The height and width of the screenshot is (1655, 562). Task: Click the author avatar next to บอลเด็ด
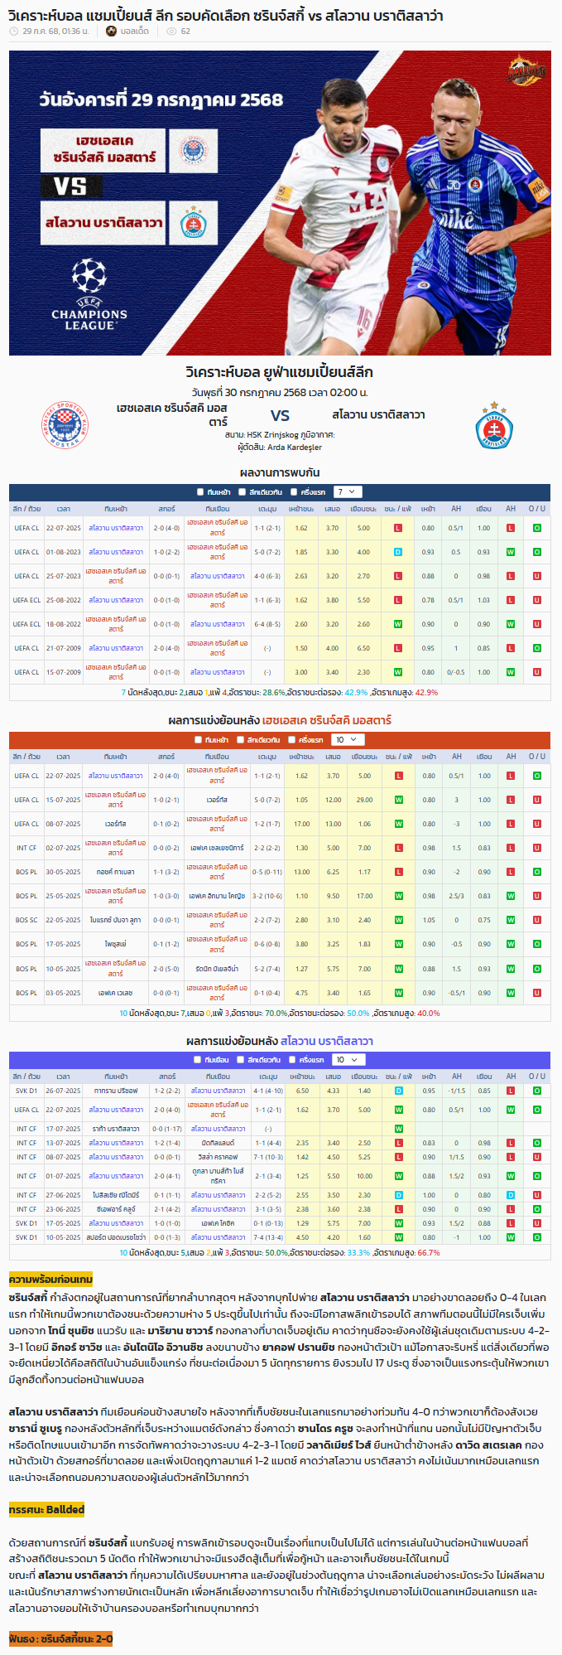point(111,31)
